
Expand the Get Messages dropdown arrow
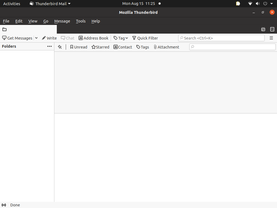37,38
